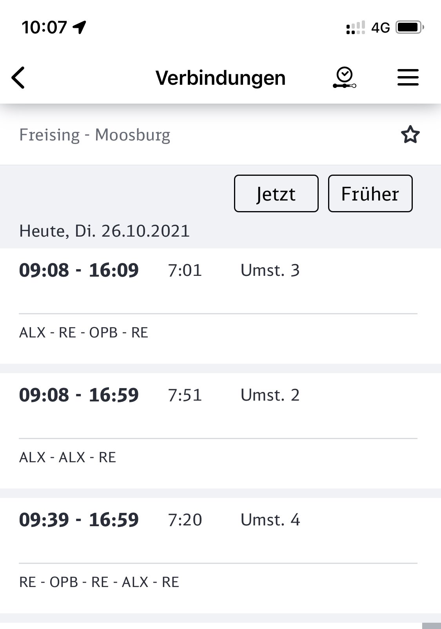Viewport: 441px width, 629px height.
Task: Tap the Freising - Moosburg route text
Action: click(x=95, y=135)
